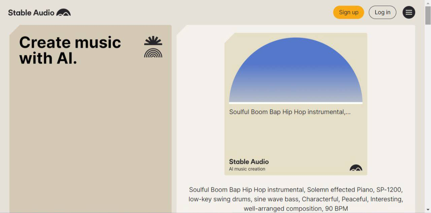This screenshot has height=213, width=431.
Task: Click the scrollbar down arrow
Action: pyautogui.click(x=428, y=210)
